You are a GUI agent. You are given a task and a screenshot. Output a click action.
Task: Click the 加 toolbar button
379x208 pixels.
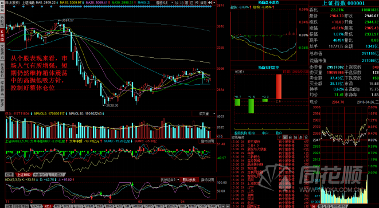click(x=177, y=2)
